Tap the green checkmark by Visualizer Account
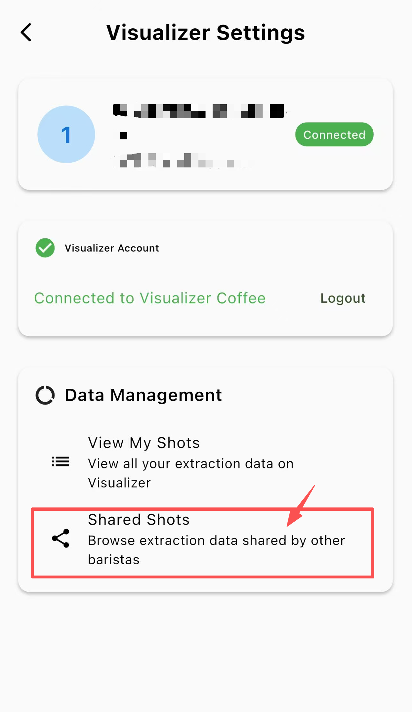Viewport: 412px width, 712px height. 45,248
